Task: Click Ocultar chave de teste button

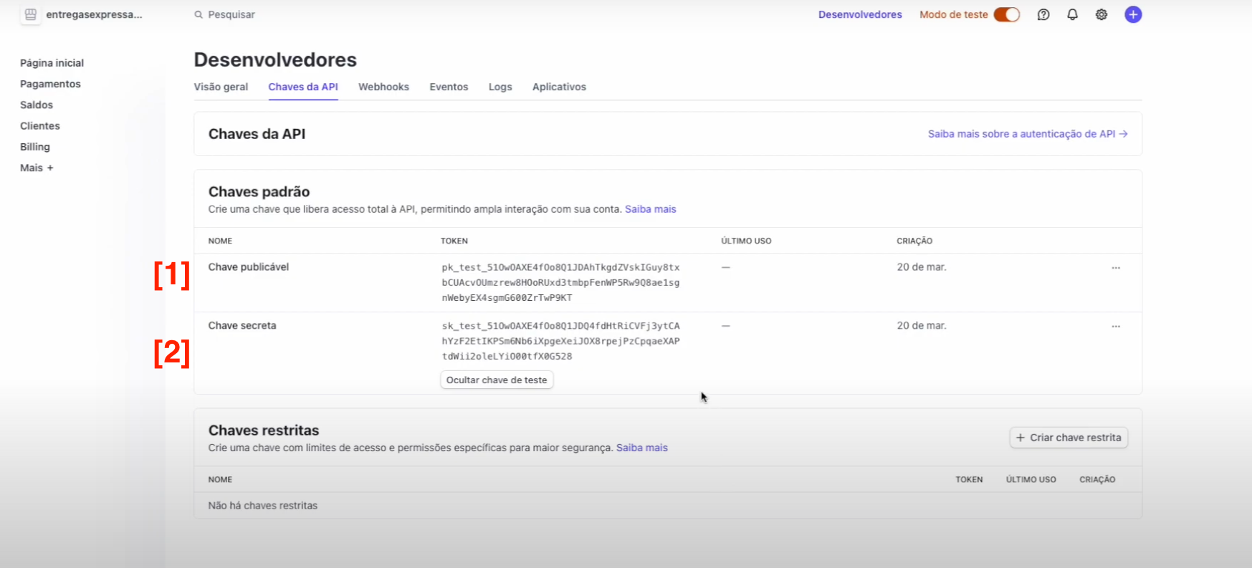Action: pos(497,380)
